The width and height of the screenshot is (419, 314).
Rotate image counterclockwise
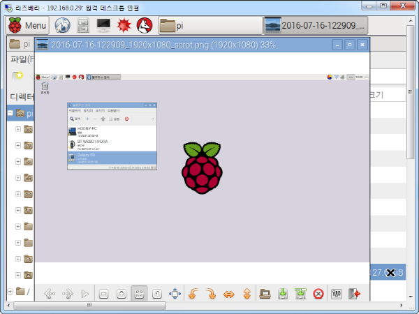193,294
